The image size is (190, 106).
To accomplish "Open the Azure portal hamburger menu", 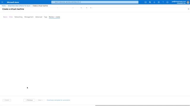I will click(2, 2).
